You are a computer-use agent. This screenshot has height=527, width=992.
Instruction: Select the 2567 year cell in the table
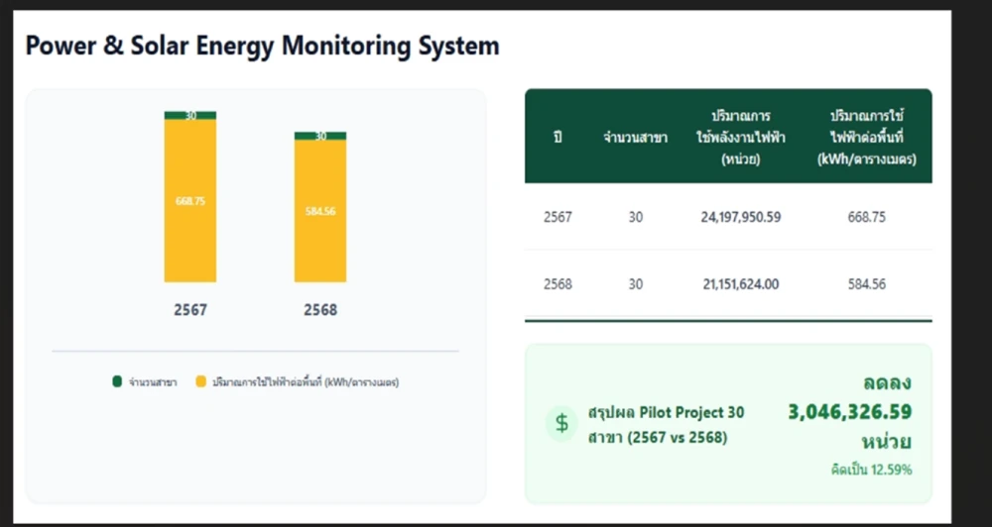(558, 217)
